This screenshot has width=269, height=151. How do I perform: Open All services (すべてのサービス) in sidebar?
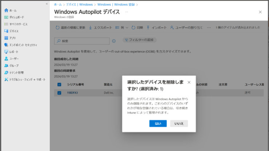coord(16,24)
